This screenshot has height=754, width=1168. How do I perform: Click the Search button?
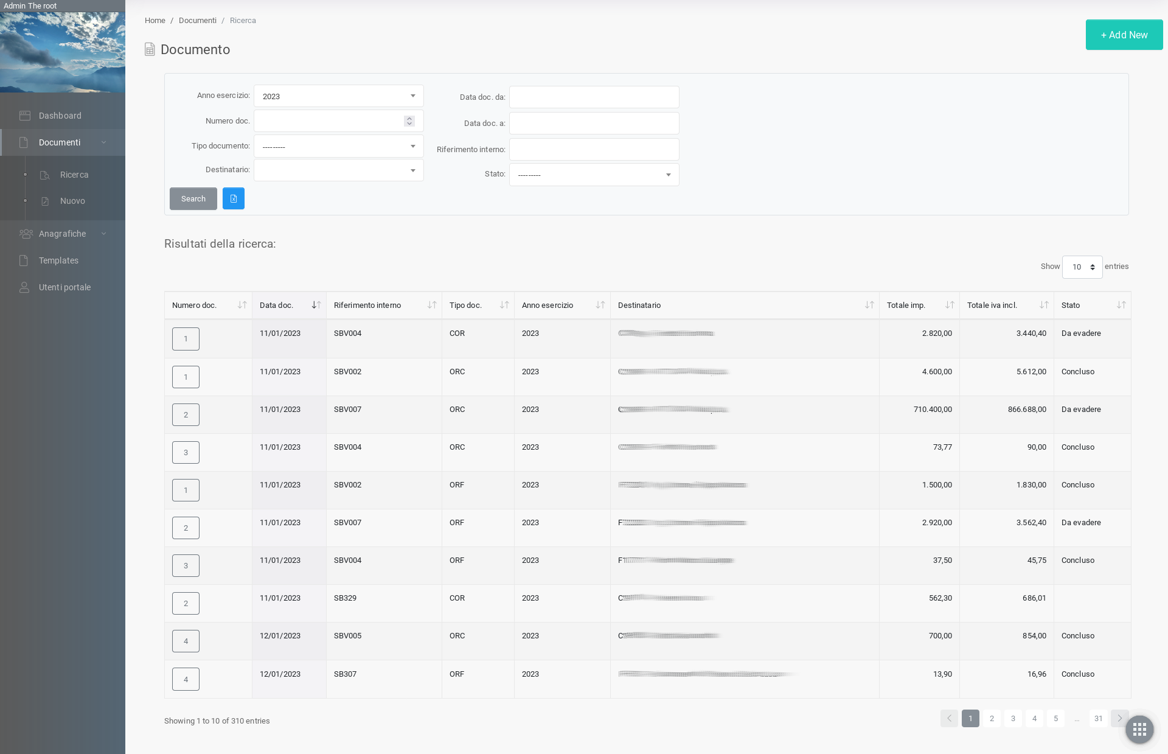click(x=193, y=198)
